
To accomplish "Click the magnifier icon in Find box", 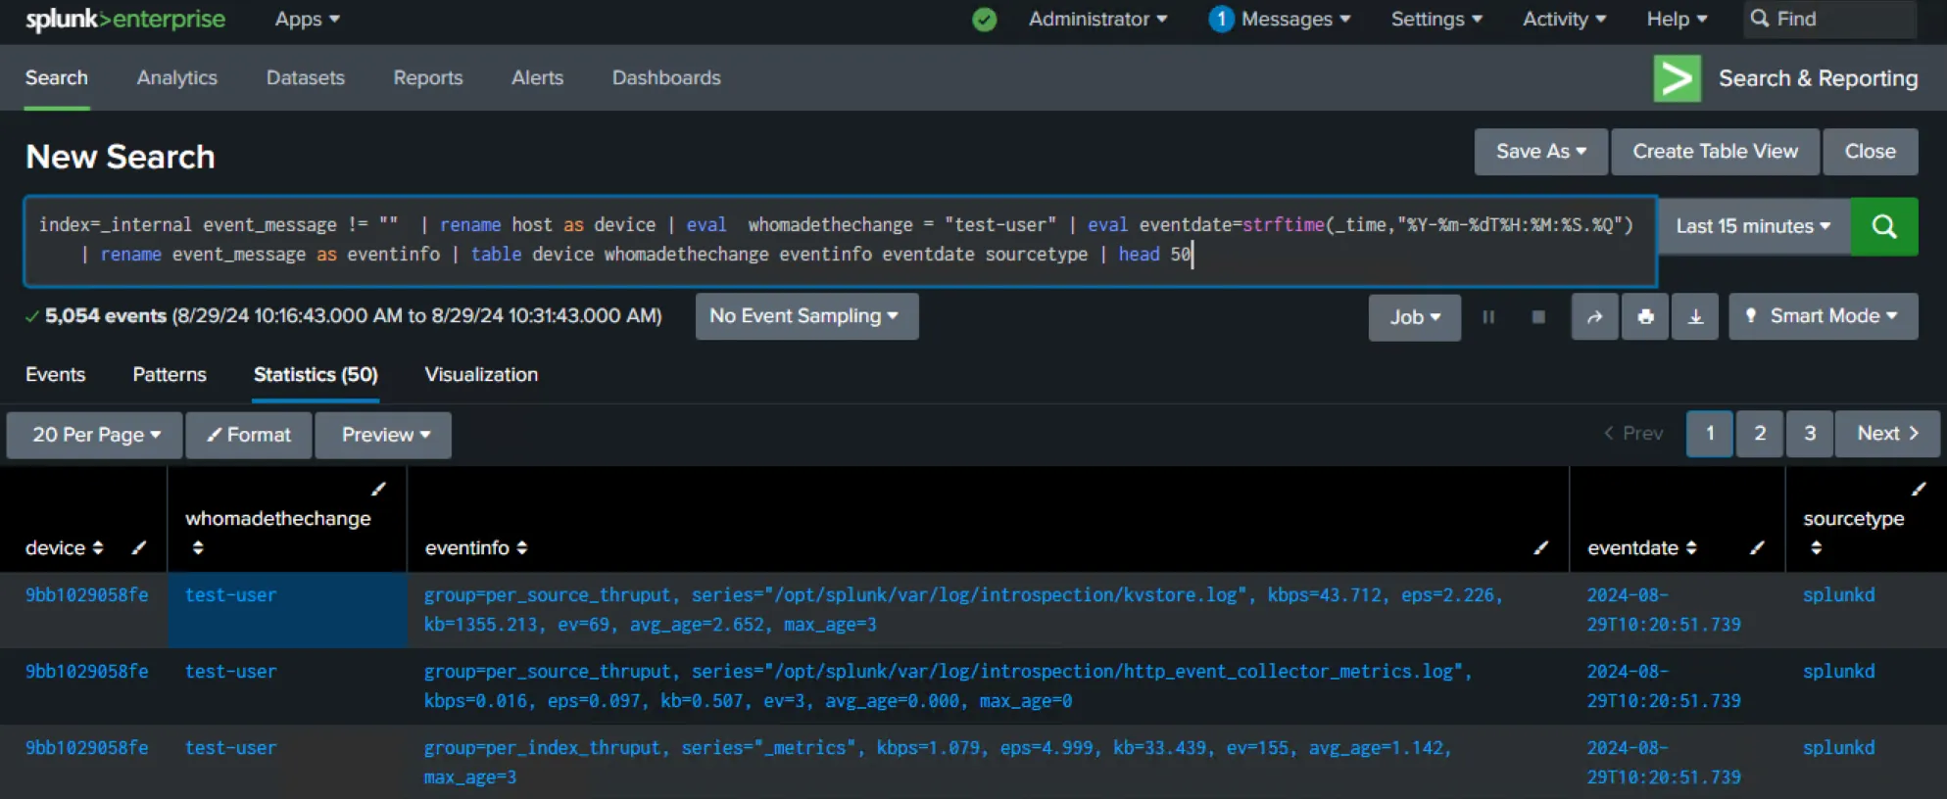I will click(x=1760, y=19).
